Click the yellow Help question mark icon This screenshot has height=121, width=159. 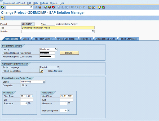(99, 7)
